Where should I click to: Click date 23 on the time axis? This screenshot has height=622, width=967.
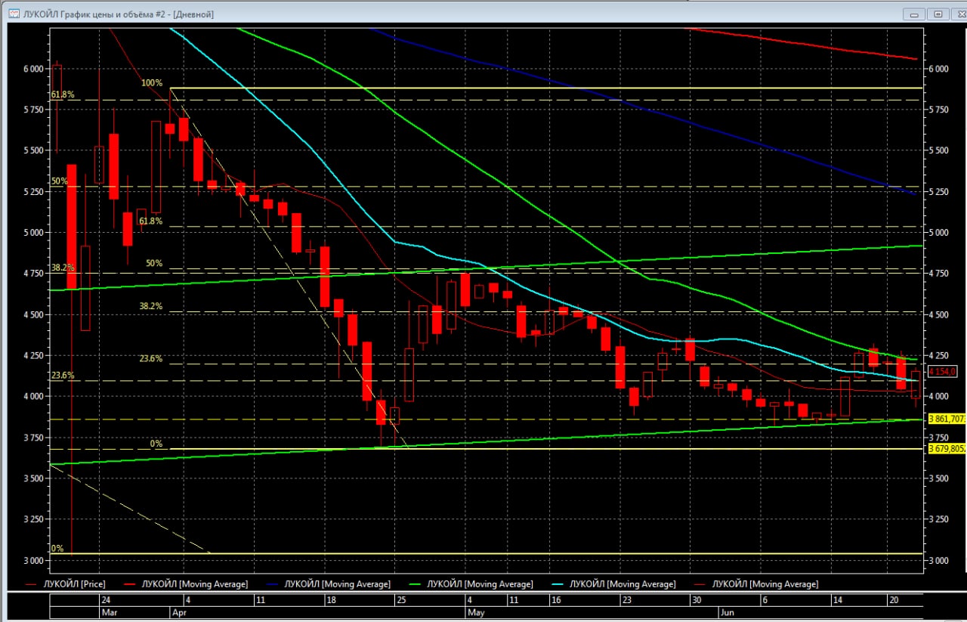pyautogui.click(x=626, y=600)
